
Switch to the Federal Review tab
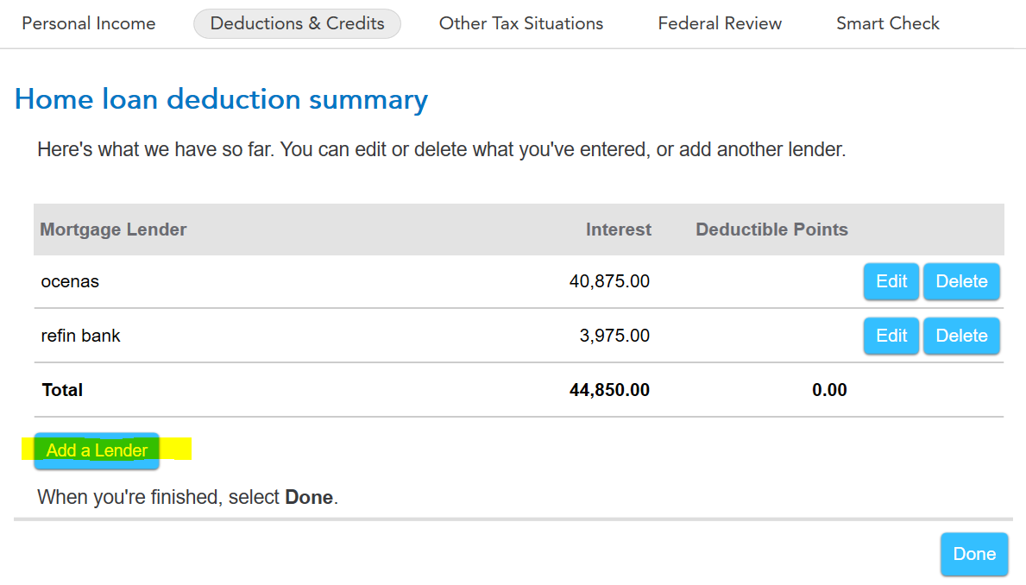(720, 23)
